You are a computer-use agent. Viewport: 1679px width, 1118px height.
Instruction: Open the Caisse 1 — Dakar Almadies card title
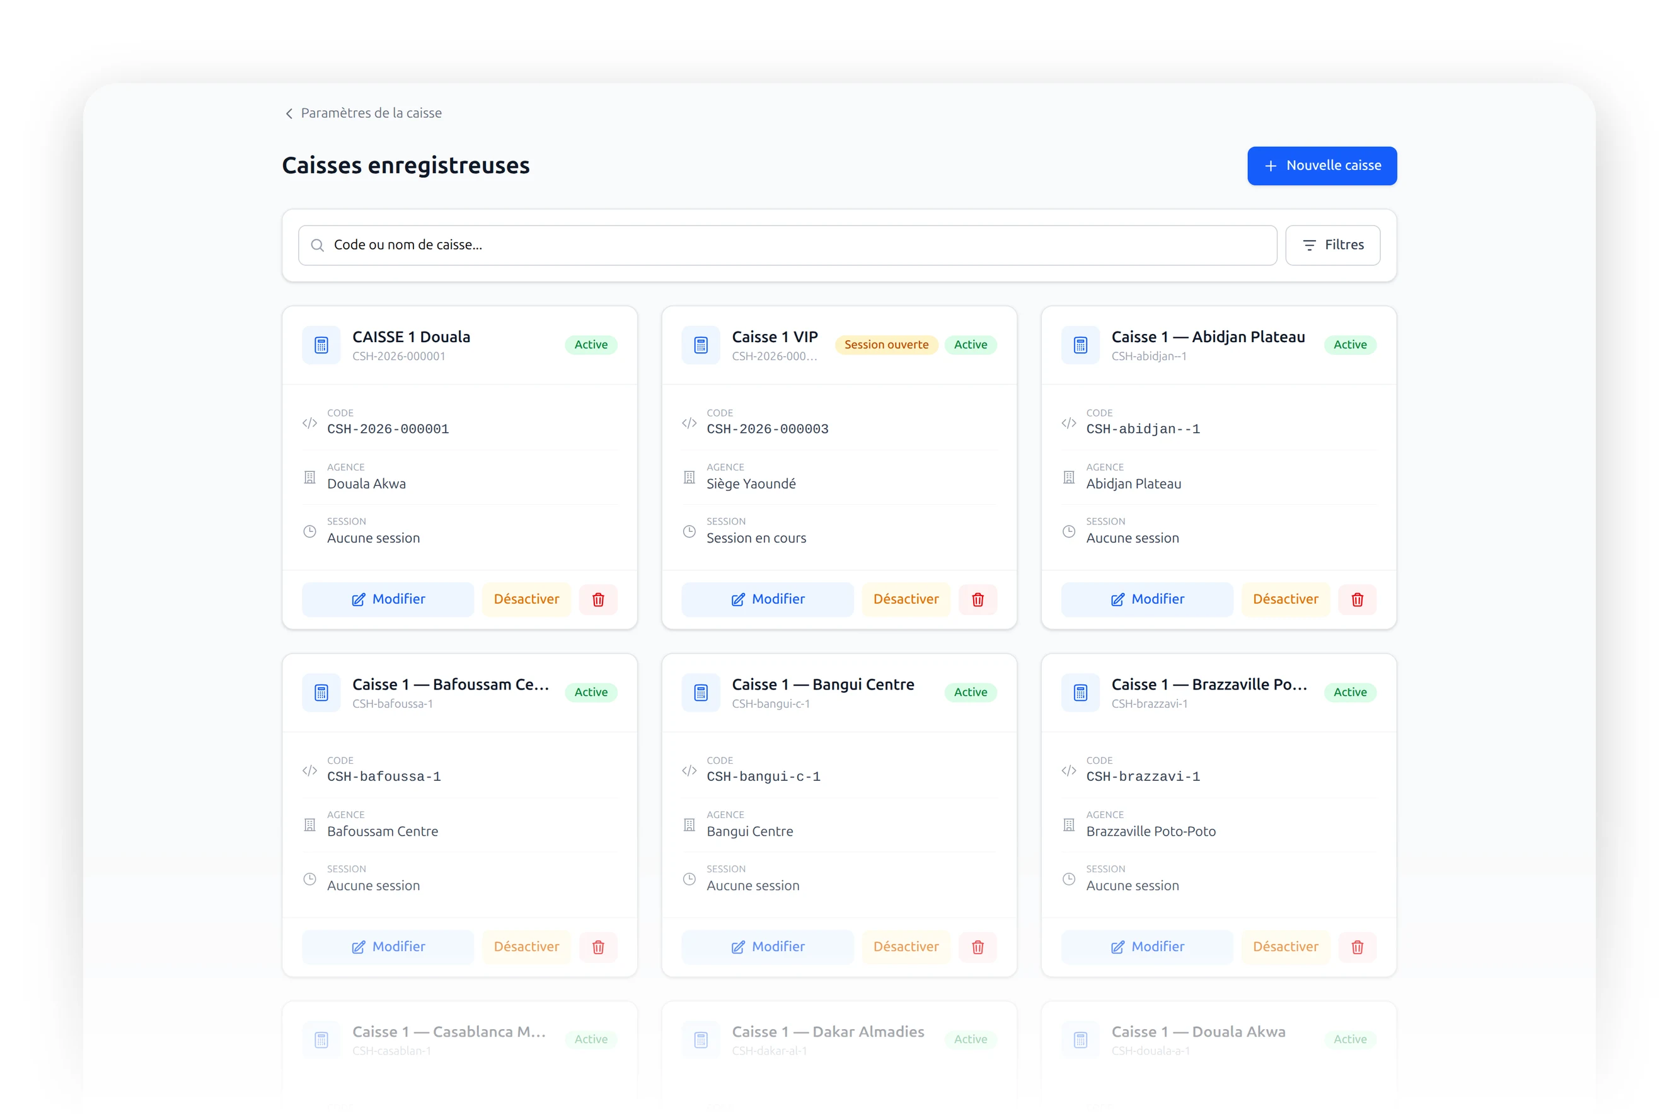click(828, 1031)
